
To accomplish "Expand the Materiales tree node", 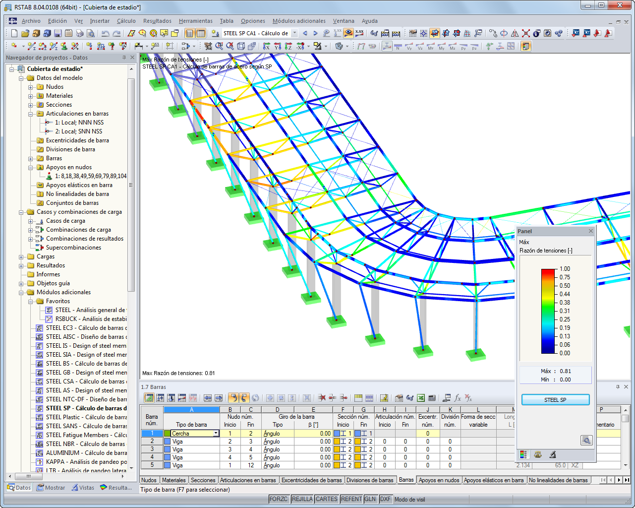I will (30, 96).
